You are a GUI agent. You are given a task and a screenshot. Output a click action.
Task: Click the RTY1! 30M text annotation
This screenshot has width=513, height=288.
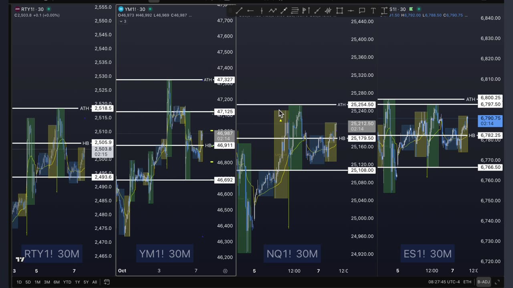pyautogui.click(x=52, y=254)
